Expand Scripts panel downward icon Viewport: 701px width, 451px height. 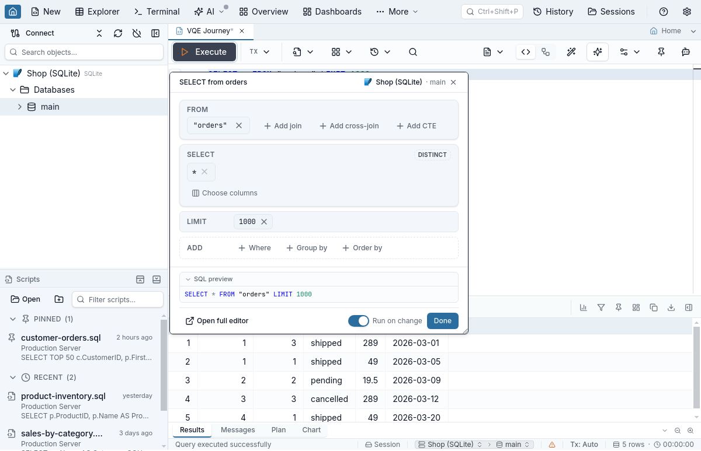157,279
